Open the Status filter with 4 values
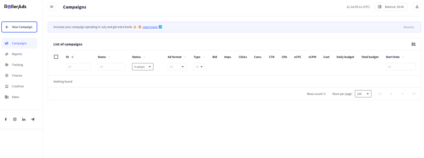 click(143, 67)
